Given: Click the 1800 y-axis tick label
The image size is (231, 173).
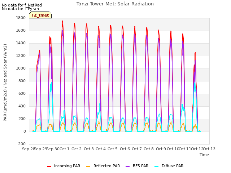Looking at the screenshot, I should (21, 18).
